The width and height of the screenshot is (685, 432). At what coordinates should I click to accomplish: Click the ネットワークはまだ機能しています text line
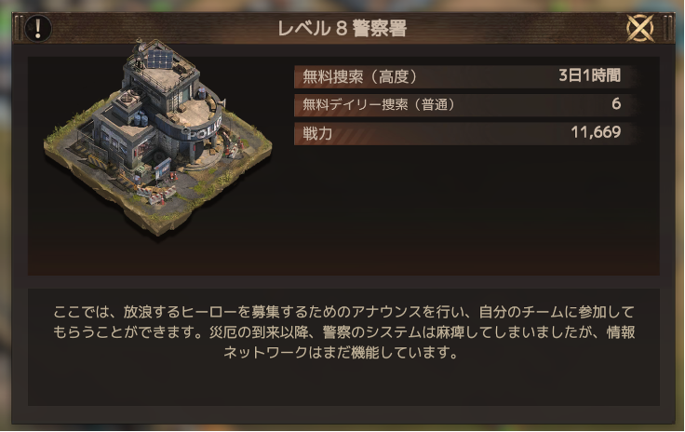(341, 352)
